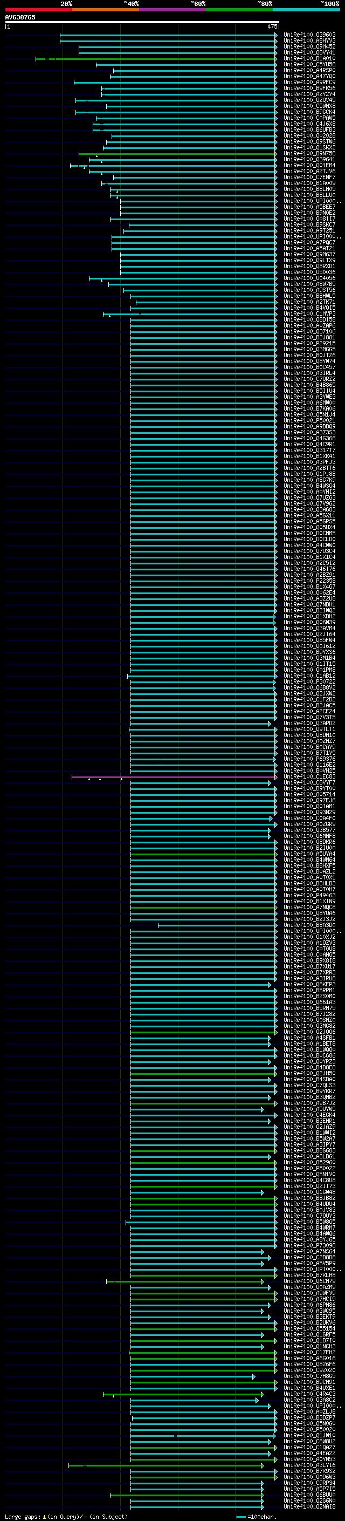This screenshot has height=1521, width=345.
Task: Open hit UniRef100_Q8VY41
Action: tap(309, 52)
